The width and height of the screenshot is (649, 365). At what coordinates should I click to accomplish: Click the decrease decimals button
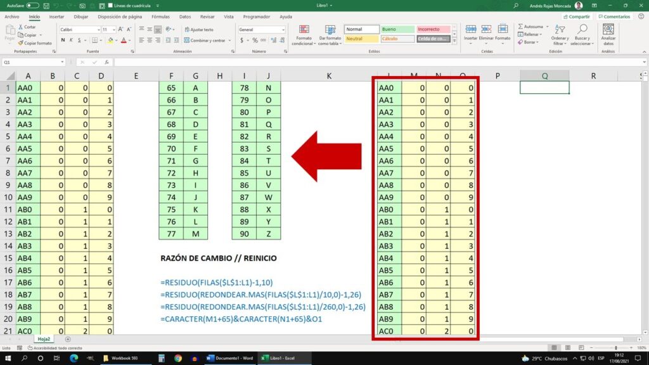coord(282,41)
